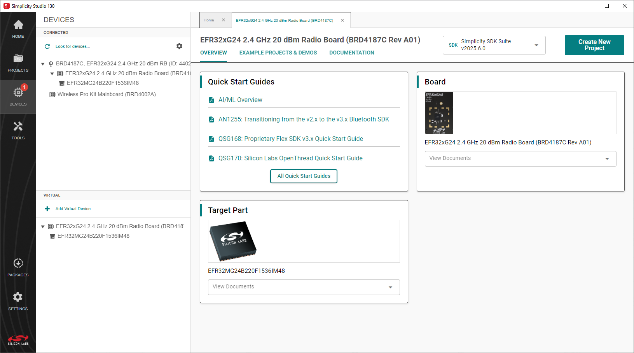Click the Simplicity Studio title bar icon

pyautogui.click(x=6, y=6)
